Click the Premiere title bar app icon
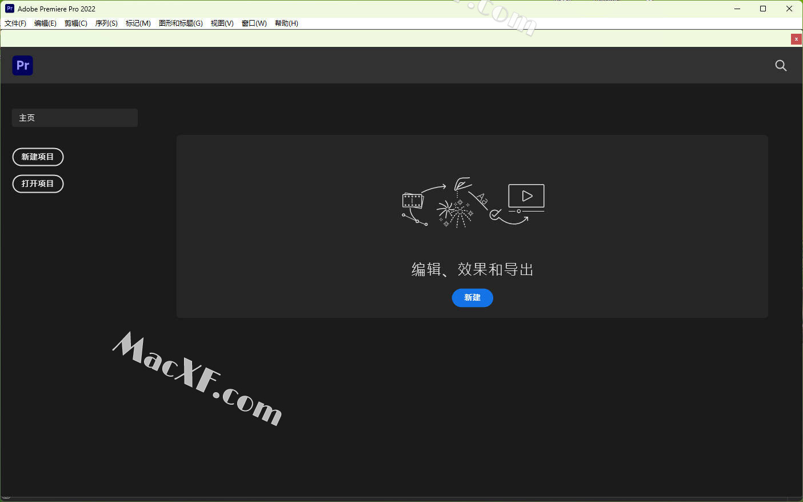This screenshot has height=502, width=803. 10,9
